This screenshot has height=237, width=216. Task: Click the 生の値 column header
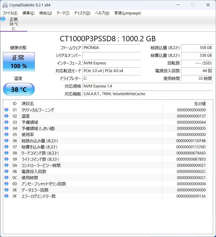click(x=185, y=104)
